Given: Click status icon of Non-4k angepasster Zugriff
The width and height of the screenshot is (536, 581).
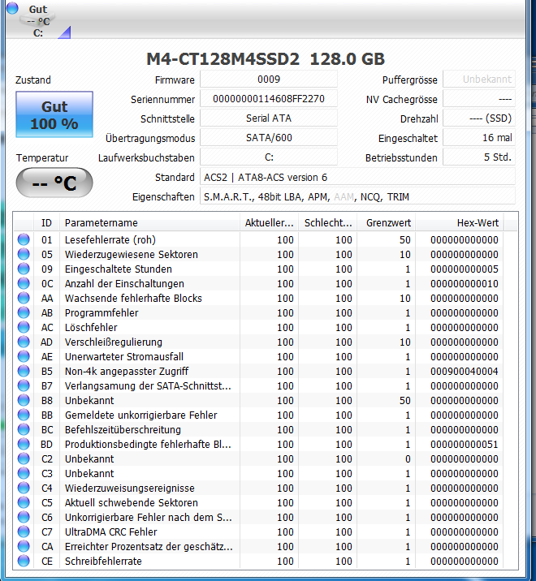Looking at the screenshot, I should point(24,372).
